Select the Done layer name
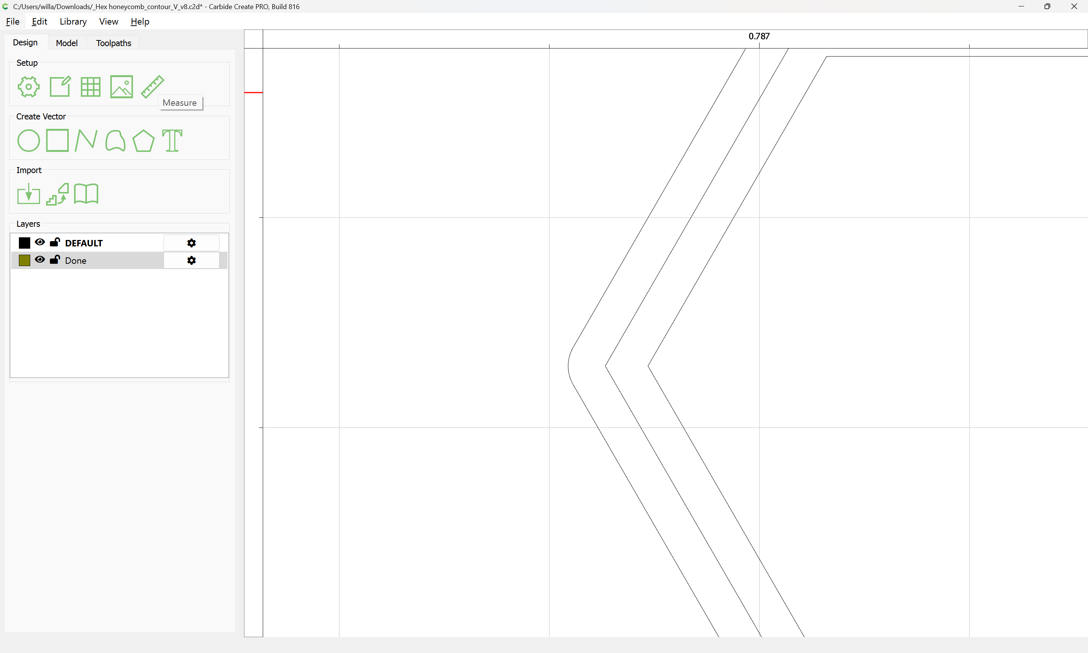 (x=76, y=261)
